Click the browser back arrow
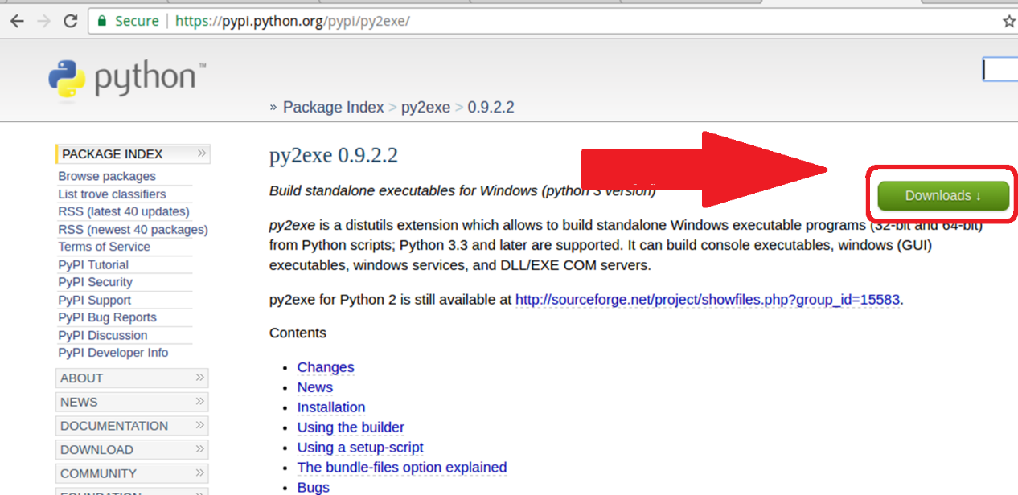 pos(17,21)
